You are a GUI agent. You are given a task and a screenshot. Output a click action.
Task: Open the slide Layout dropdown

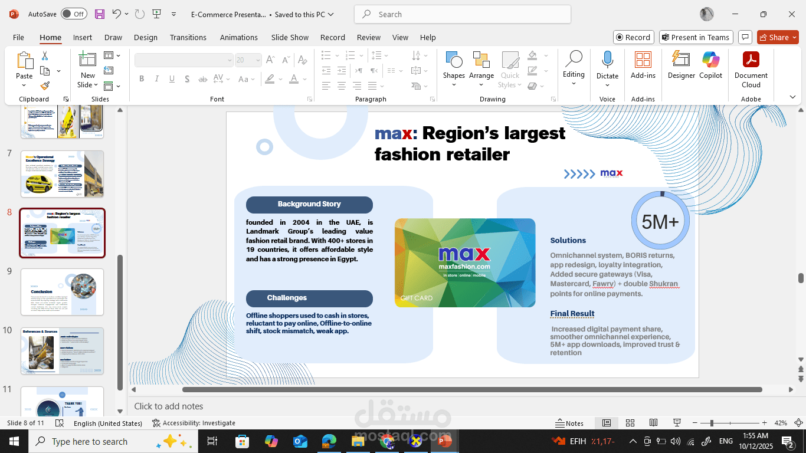(x=112, y=55)
